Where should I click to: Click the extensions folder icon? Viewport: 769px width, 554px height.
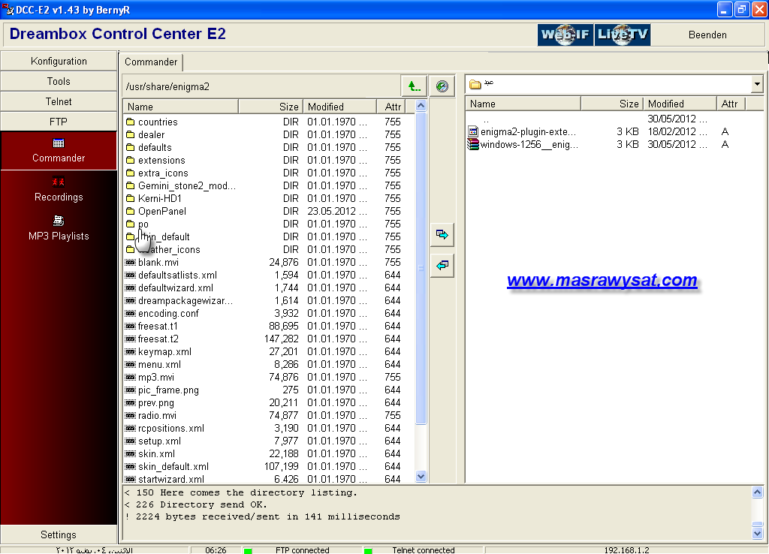point(130,160)
